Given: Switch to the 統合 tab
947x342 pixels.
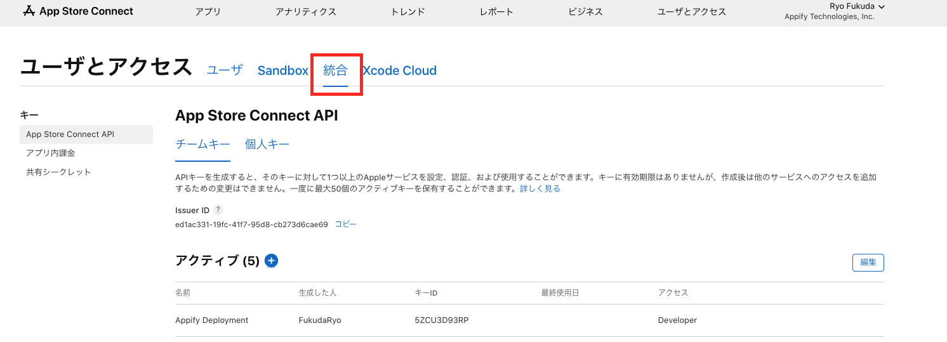Looking at the screenshot, I should (x=336, y=70).
